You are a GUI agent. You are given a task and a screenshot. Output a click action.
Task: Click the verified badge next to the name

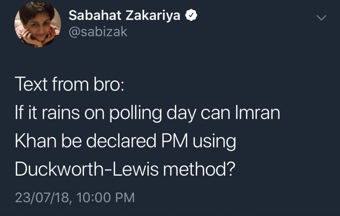192,16
